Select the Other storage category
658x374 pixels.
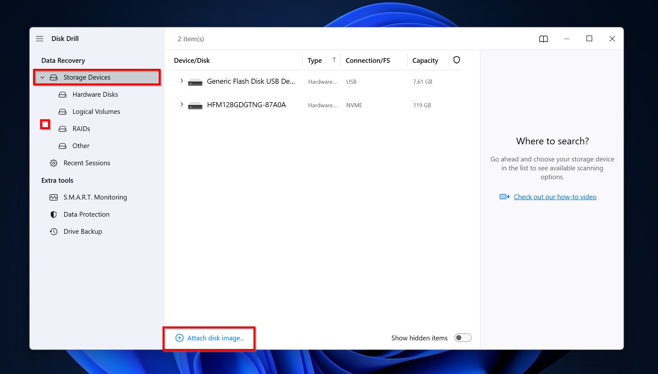(x=81, y=145)
